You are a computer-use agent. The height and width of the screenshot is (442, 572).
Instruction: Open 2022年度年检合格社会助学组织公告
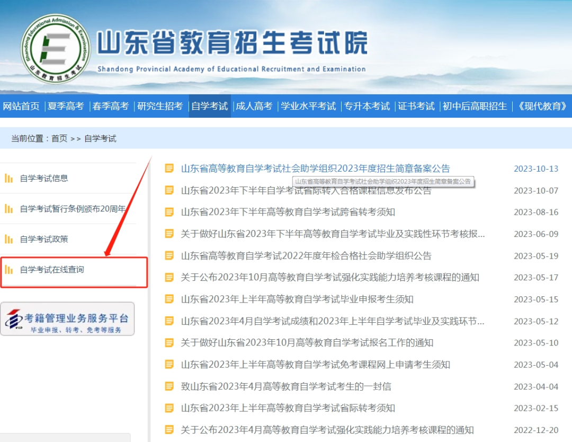[306, 255]
